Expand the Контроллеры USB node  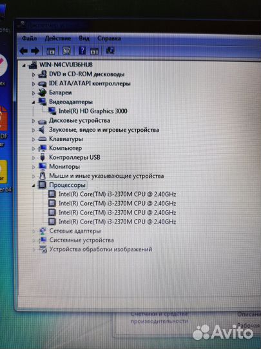tap(34, 158)
